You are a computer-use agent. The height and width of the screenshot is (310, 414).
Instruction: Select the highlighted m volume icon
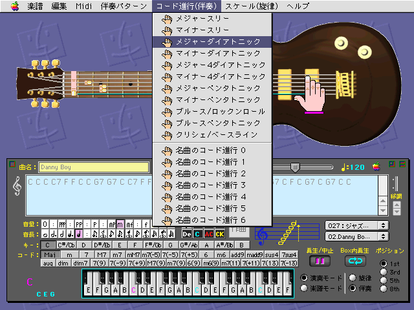[x=120, y=224]
